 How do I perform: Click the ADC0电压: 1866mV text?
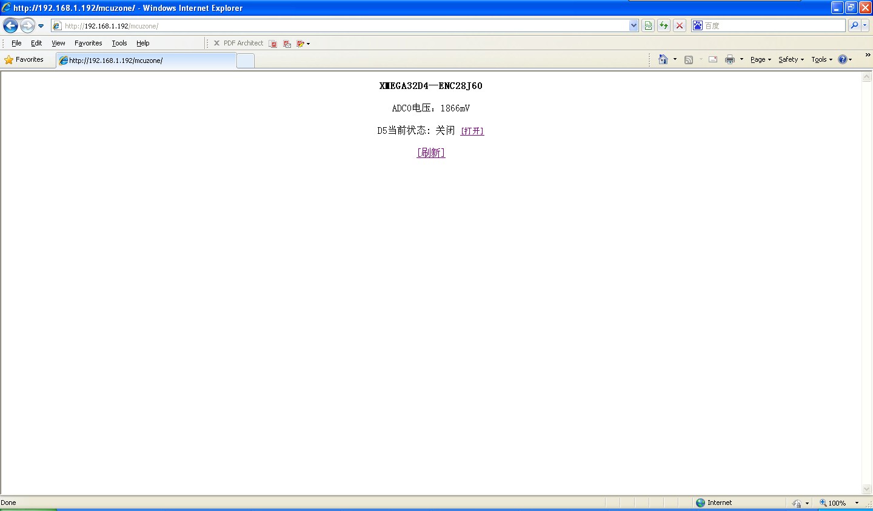click(431, 108)
